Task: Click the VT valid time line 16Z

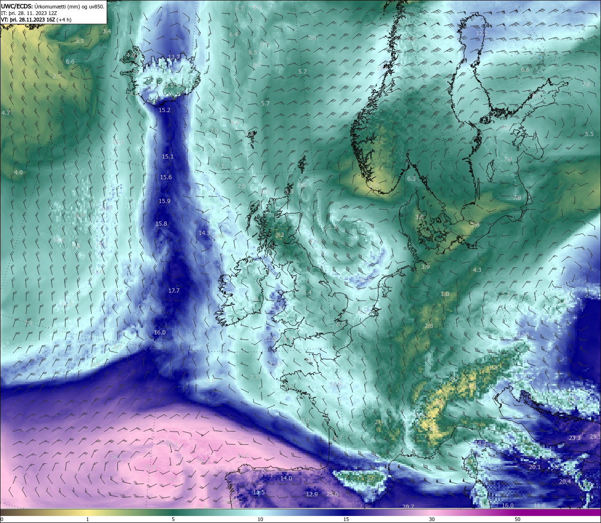Action: pyautogui.click(x=36, y=20)
